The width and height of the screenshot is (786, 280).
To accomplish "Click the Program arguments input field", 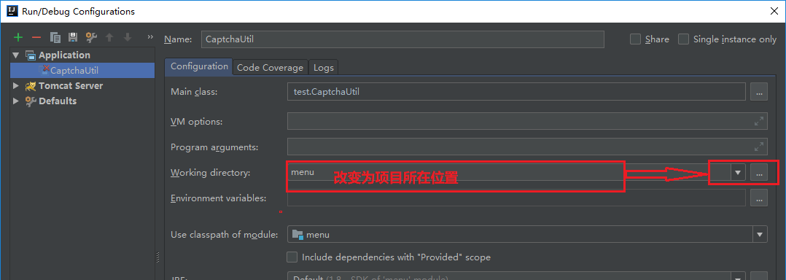I will pos(527,147).
